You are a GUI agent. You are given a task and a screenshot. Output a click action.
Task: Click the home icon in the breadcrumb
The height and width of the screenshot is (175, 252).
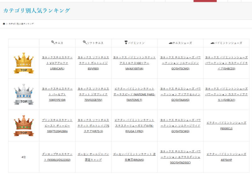4,24
